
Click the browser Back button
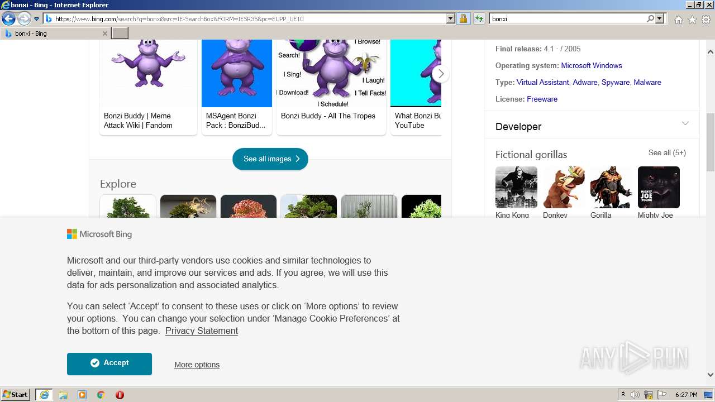[x=8, y=19]
